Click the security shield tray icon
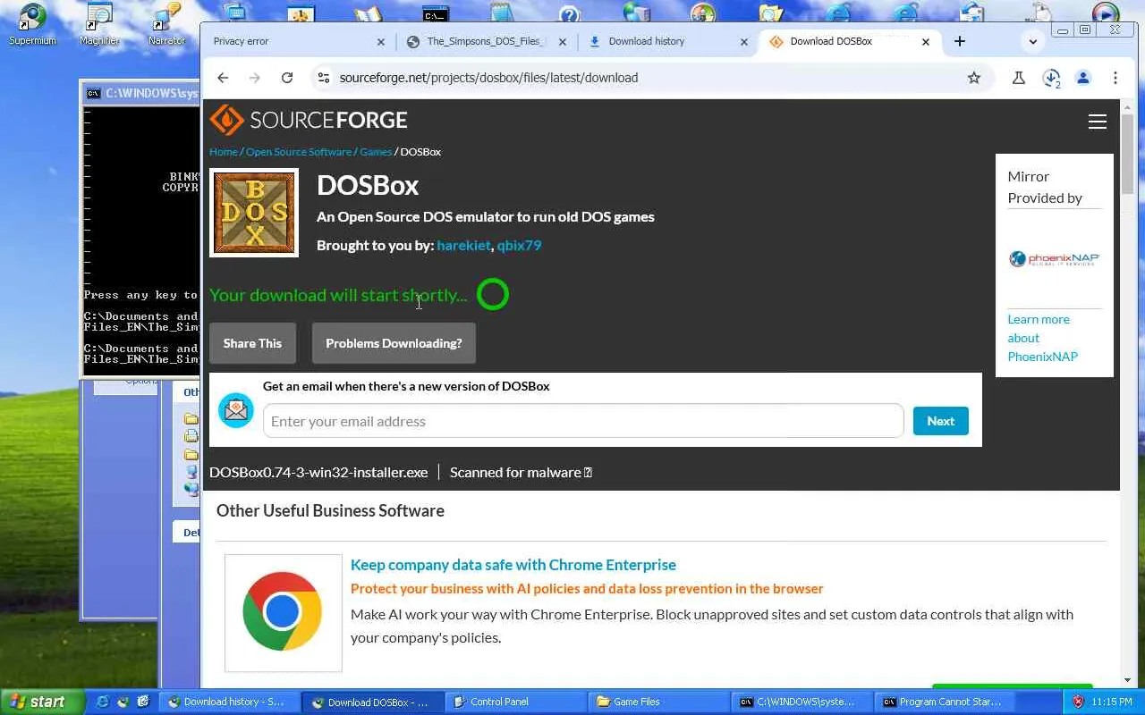Image resolution: width=1145 pixels, height=715 pixels. (1078, 702)
